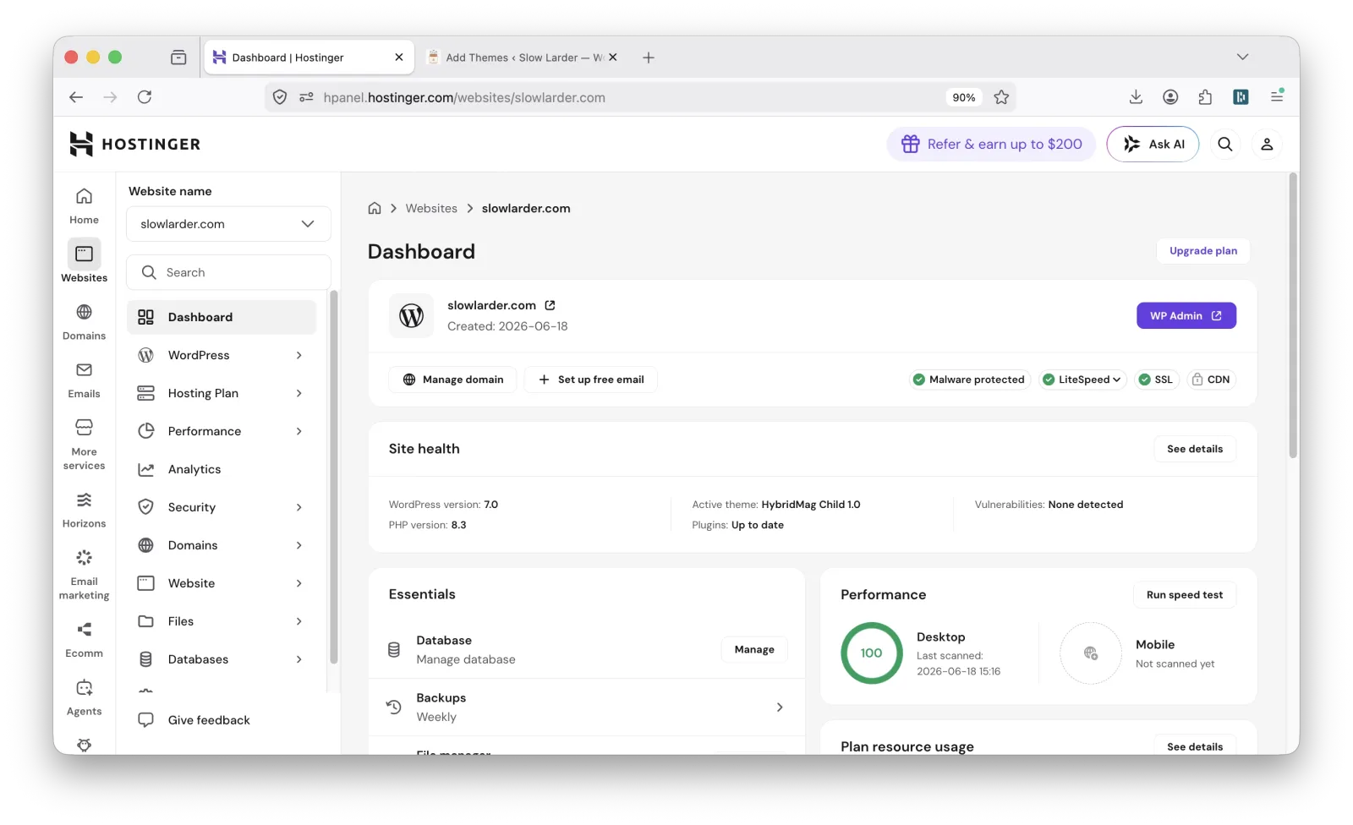
Task: Click Refer & earn up to $200
Action: 991,144
